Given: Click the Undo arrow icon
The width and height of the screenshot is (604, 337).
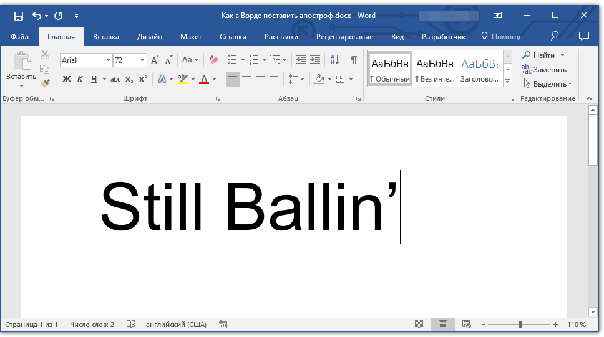Looking at the screenshot, I should 37,16.
